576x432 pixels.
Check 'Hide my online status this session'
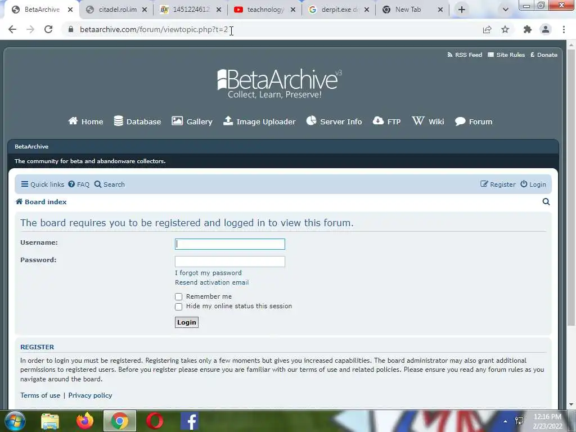coord(178,307)
